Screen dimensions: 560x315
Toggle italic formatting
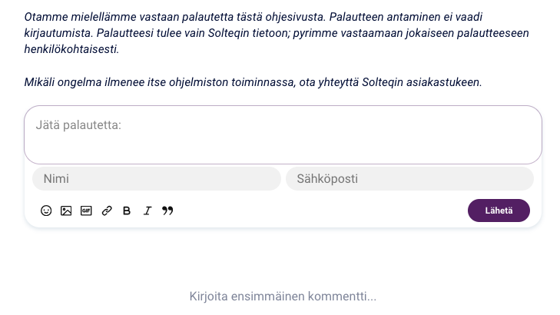(147, 211)
